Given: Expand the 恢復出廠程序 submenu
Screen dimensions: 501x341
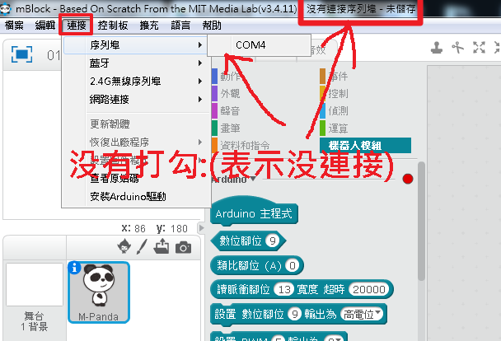Looking at the screenshot, I should 136,142.
